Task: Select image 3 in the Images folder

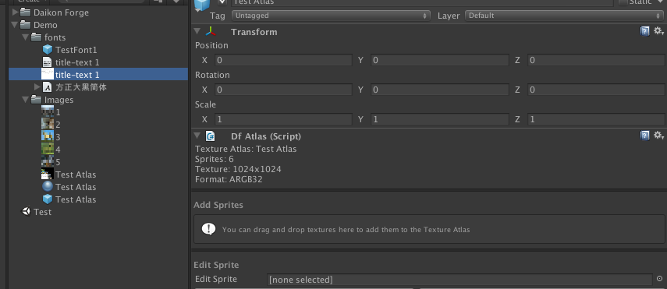Action: click(x=48, y=136)
